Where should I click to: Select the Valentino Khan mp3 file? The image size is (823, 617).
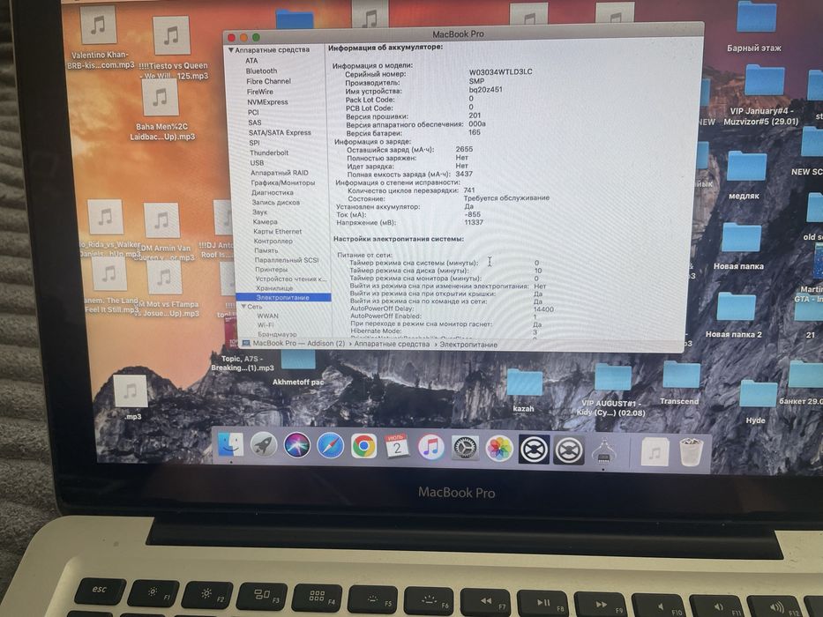pyautogui.click(x=100, y=38)
